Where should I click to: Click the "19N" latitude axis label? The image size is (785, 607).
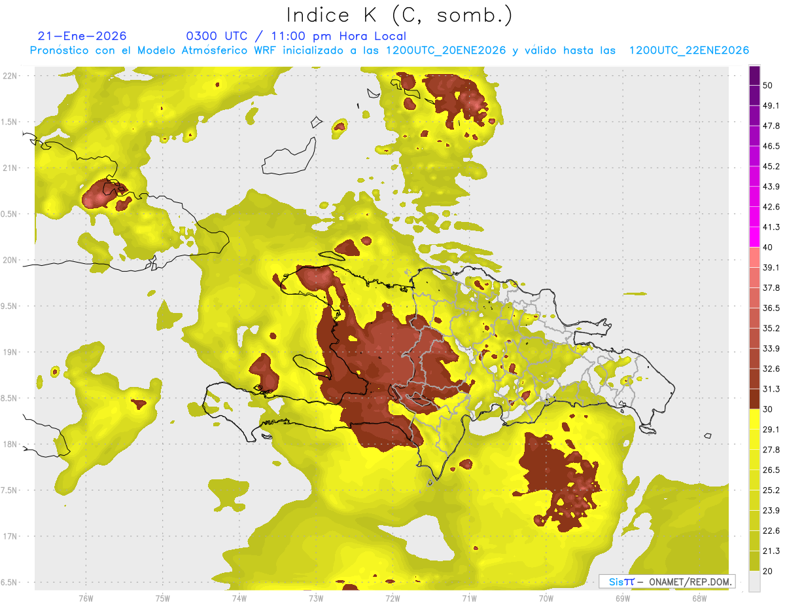pos(10,352)
